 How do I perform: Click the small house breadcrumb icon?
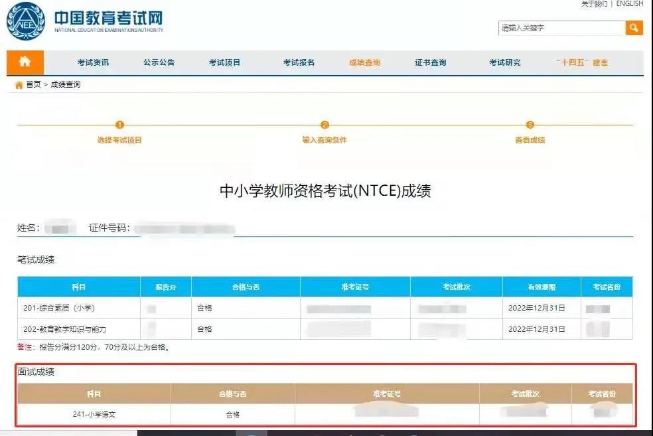19,85
